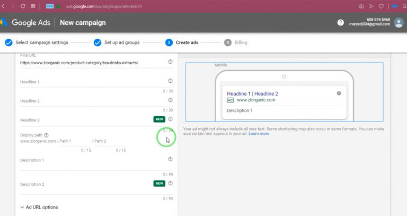This screenshot has width=407, height=216.
Task: Bookmark page with heart icon
Action: [381, 6]
